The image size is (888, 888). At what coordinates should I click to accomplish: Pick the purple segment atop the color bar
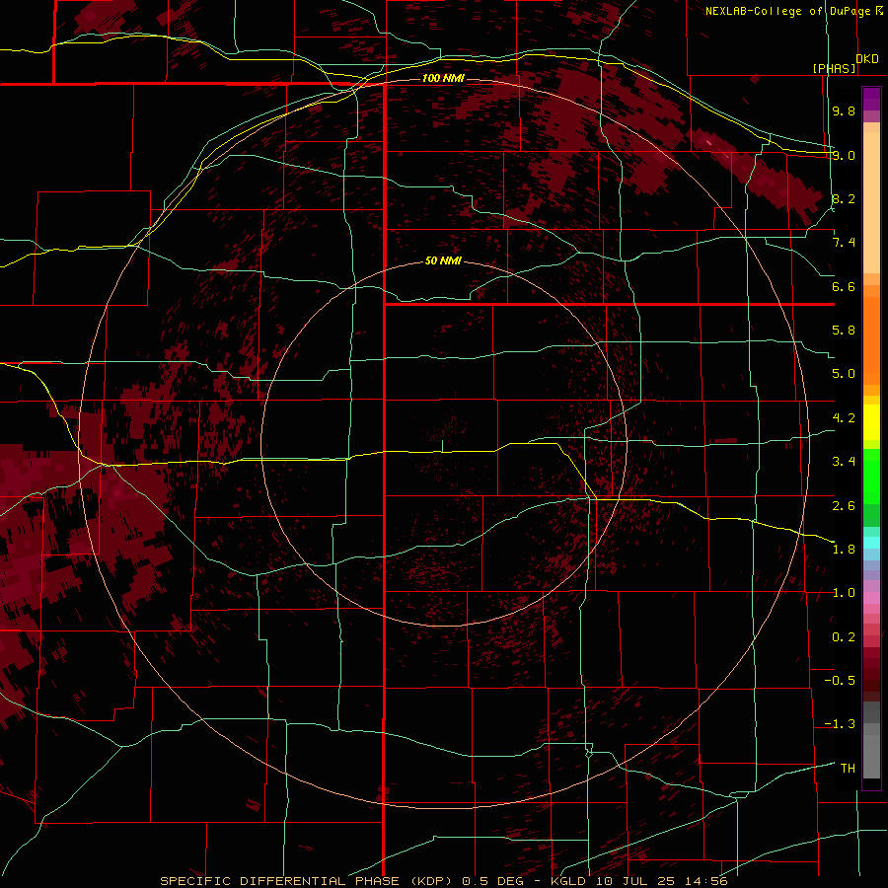coord(871,99)
